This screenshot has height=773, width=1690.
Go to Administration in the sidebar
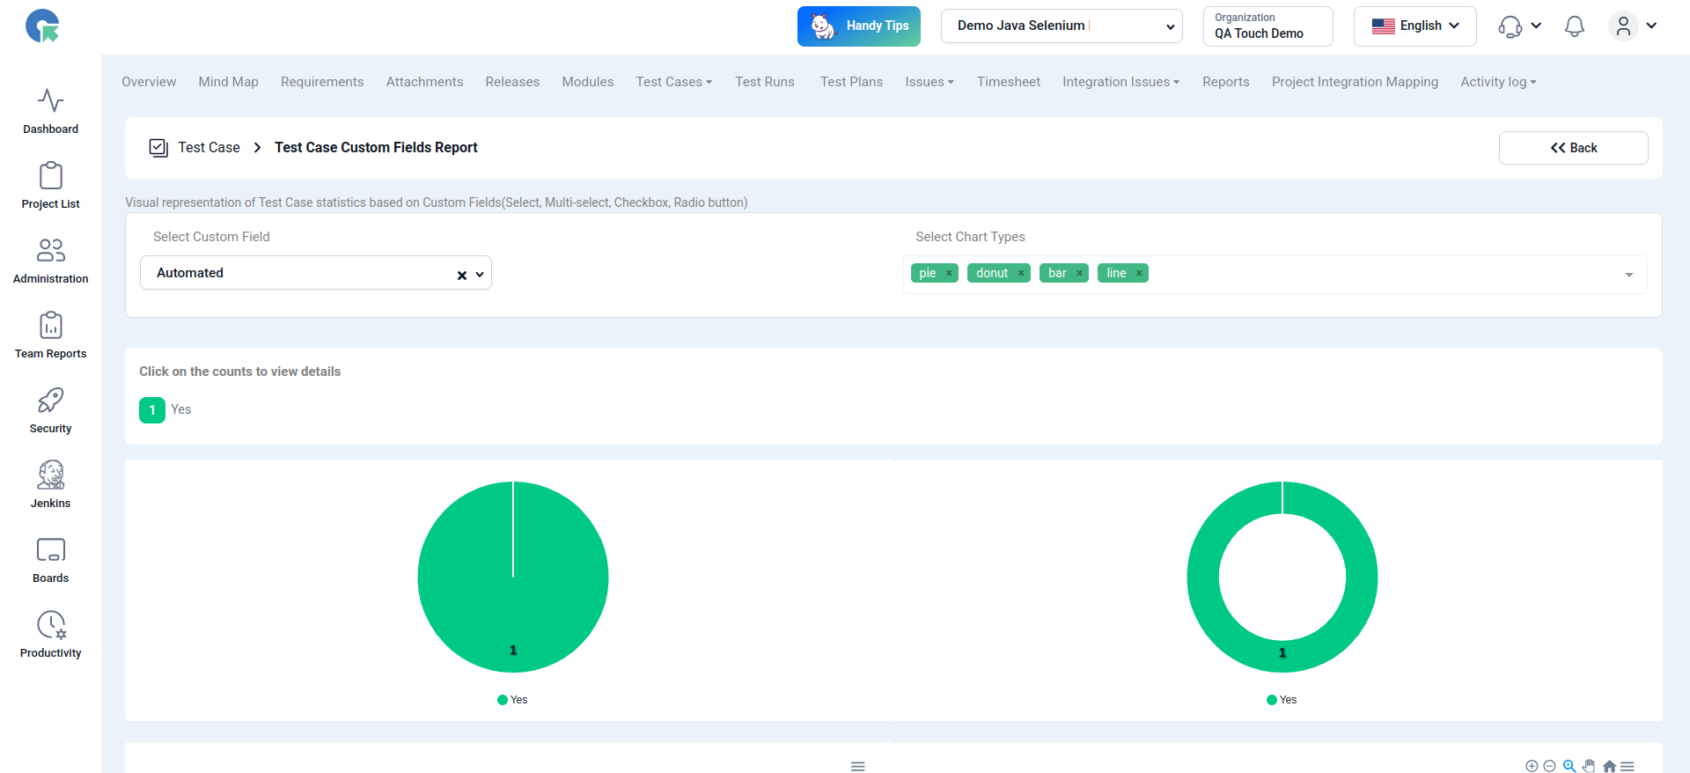[x=50, y=261]
